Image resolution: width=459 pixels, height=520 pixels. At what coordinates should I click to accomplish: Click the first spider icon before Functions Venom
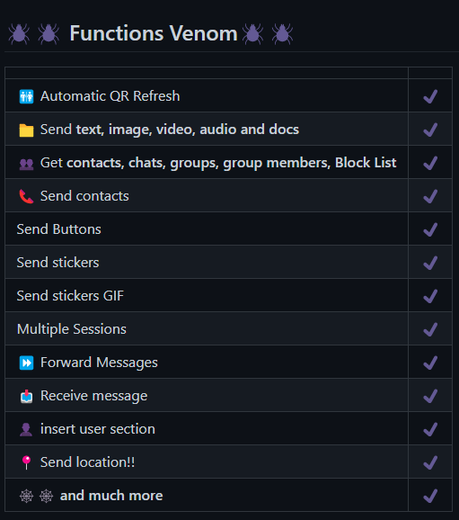coord(19,33)
